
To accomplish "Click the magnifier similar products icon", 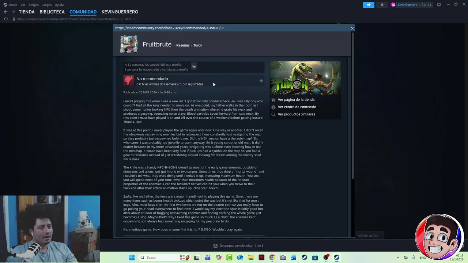I will pos(273,114).
